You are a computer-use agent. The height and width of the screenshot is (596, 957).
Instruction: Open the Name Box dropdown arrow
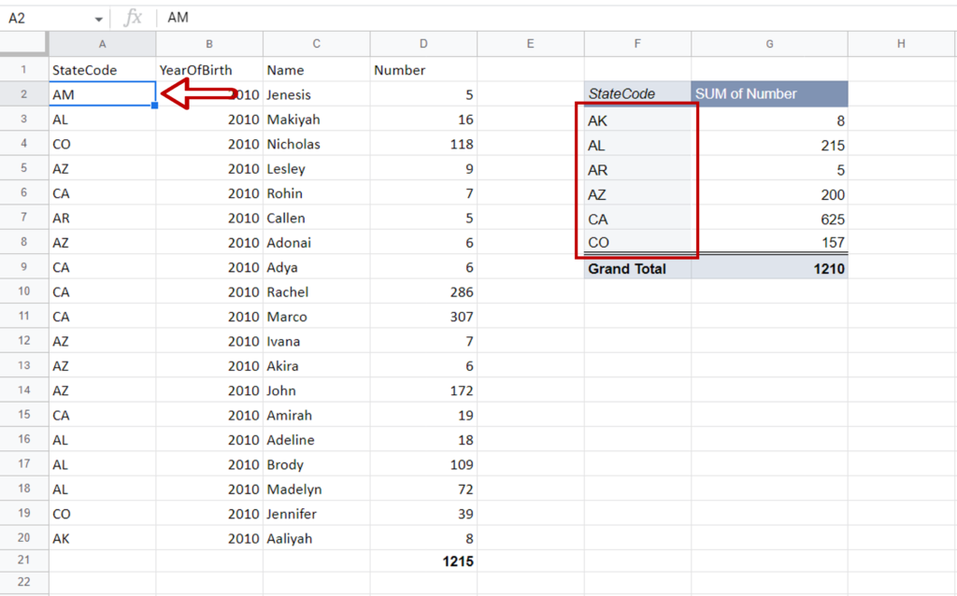click(97, 17)
